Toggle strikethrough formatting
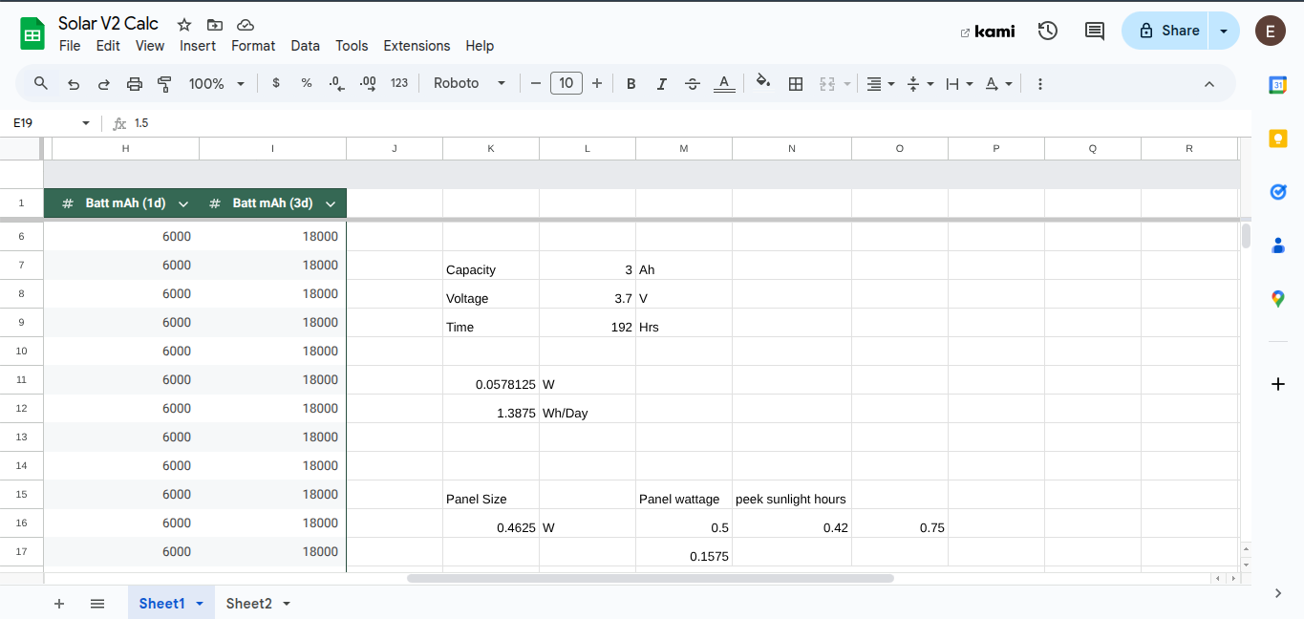1304x619 pixels. [x=693, y=84]
